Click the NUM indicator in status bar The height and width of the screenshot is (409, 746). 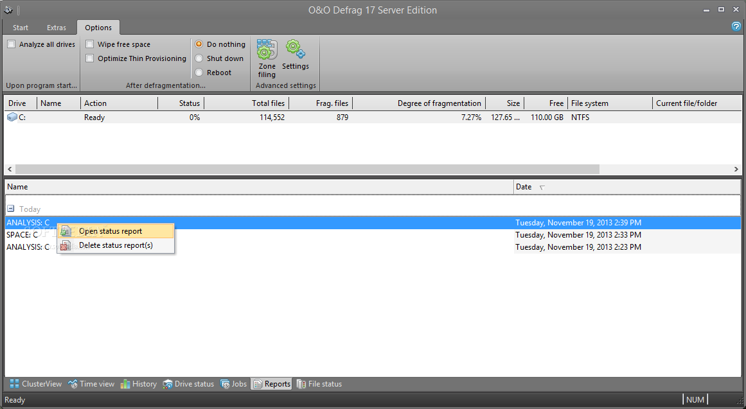[695, 399]
